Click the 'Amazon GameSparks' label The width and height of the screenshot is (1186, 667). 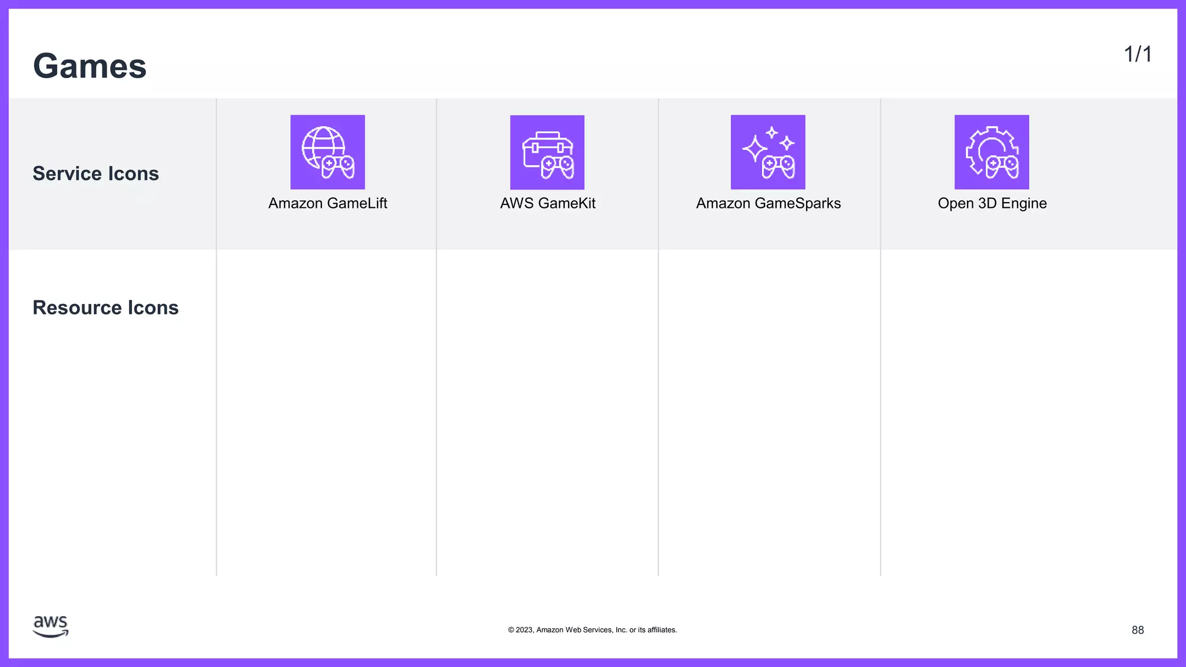coord(768,203)
